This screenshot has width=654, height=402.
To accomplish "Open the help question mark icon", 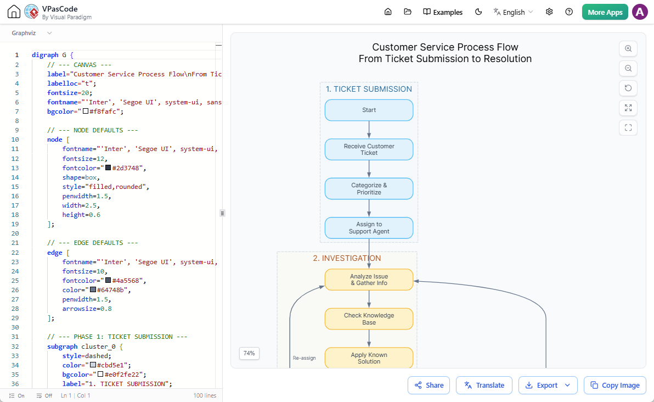I will pos(569,12).
